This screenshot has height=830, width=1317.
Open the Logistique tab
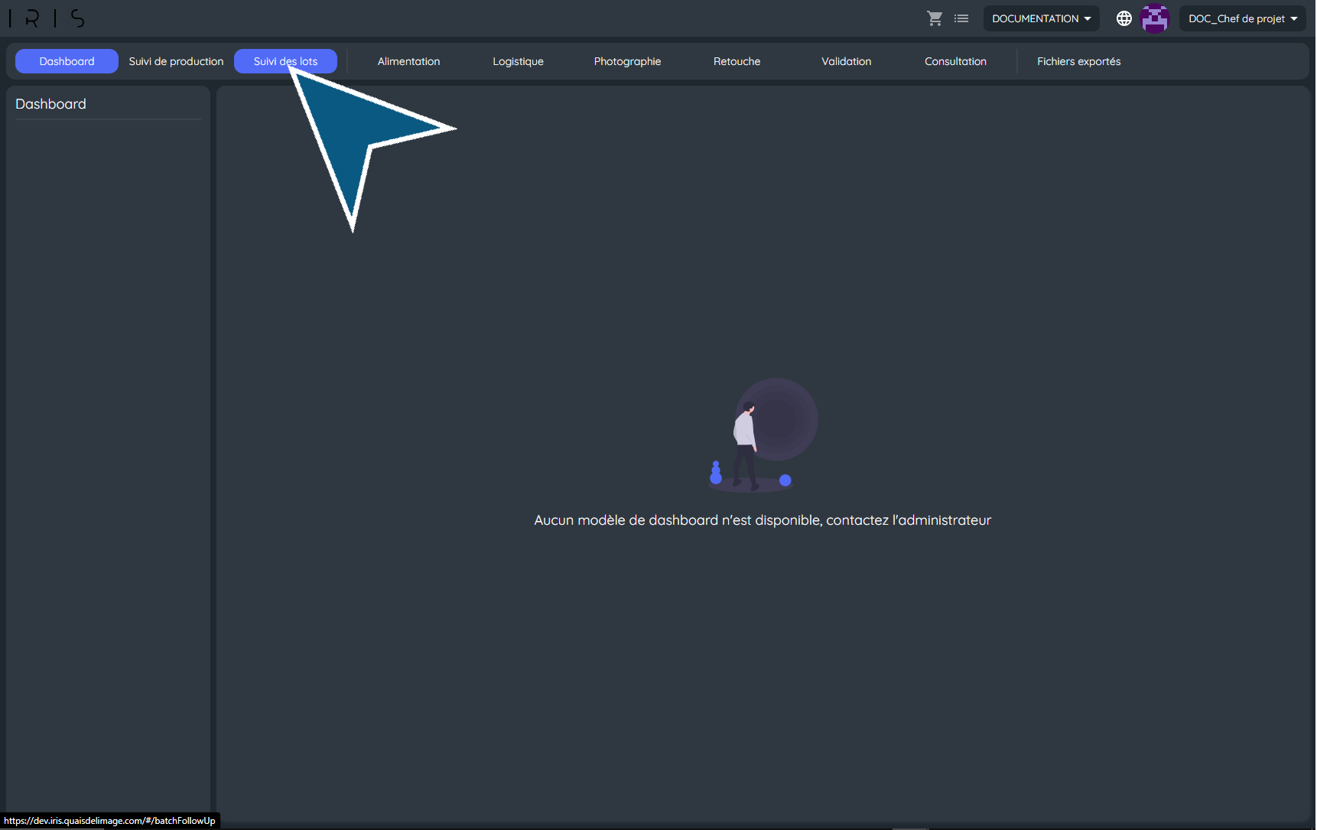(x=518, y=61)
